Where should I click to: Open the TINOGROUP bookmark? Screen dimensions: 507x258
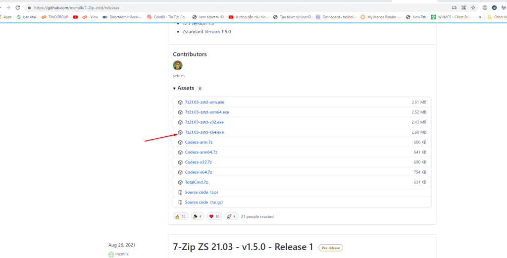[55, 17]
